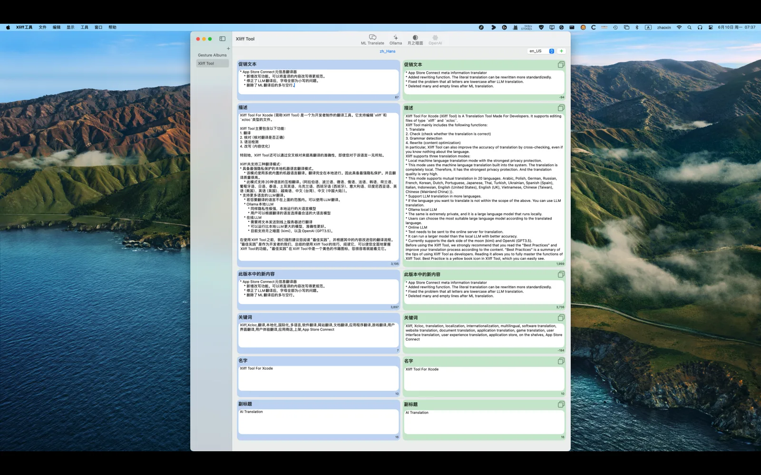The height and width of the screenshot is (475, 761).
Task: Open the 显示 menu
Action: tap(70, 28)
